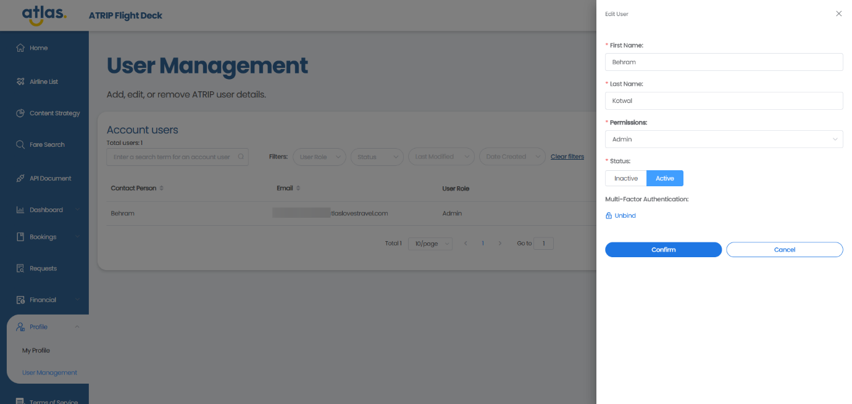Expand the User Role filter
The width and height of the screenshot is (852, 404).
319,157
